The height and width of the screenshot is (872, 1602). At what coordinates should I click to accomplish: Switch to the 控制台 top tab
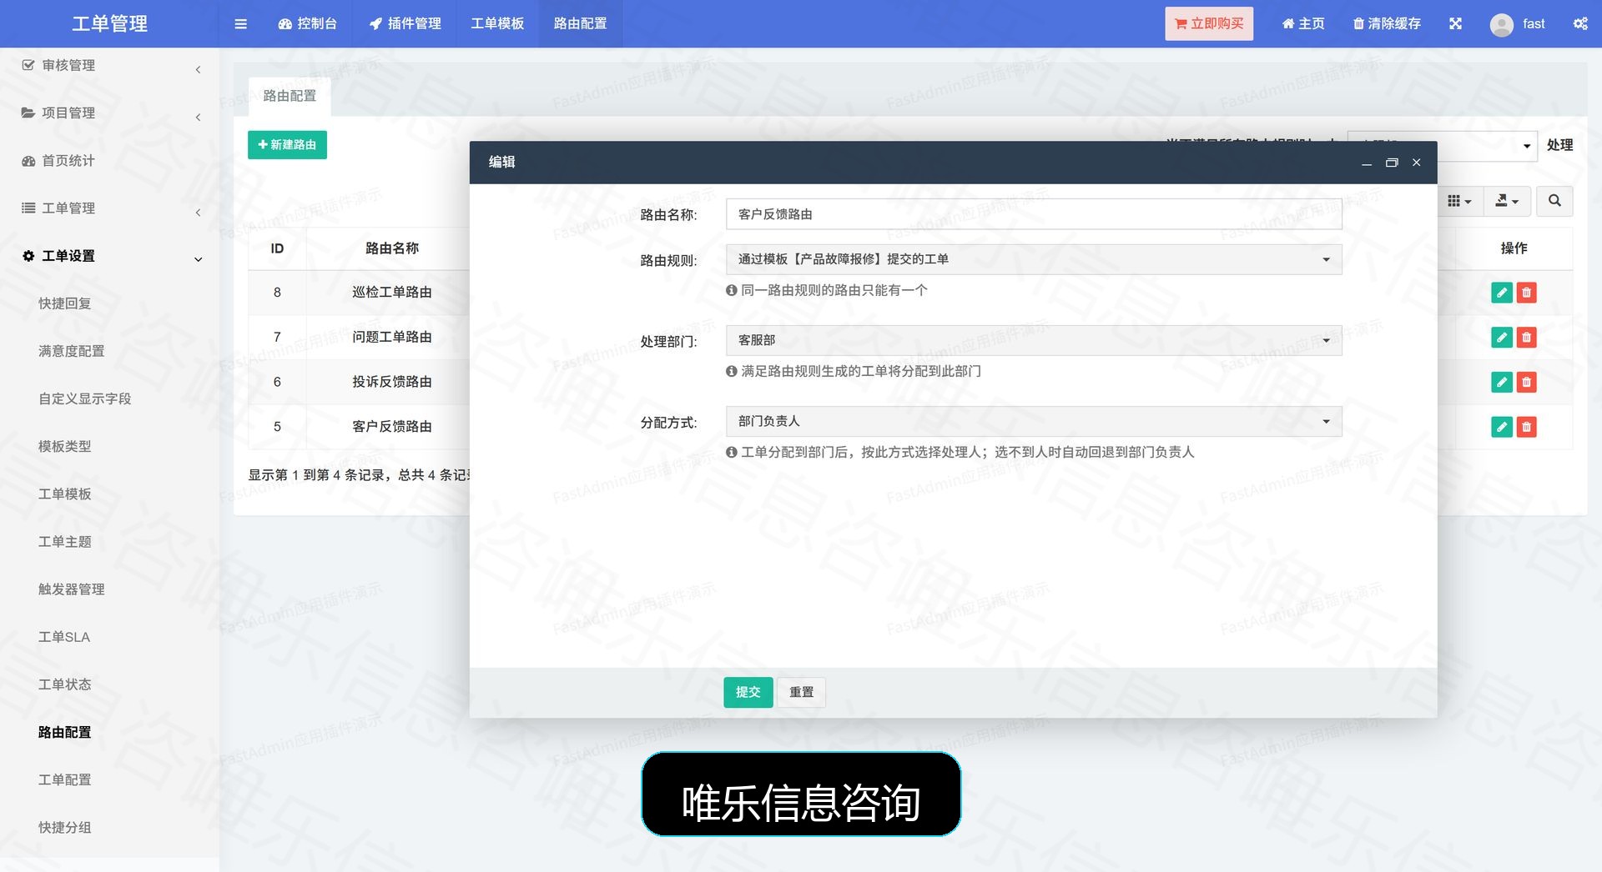[x=308, y=23]
